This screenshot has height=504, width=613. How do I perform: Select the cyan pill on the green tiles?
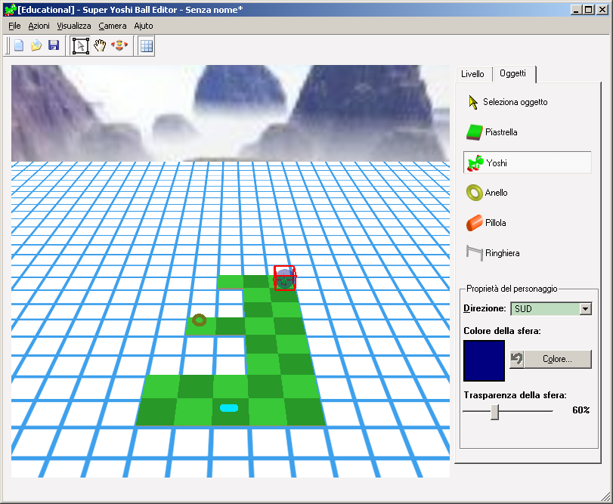coord(229,408)
